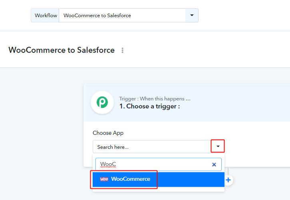Click the WooCommerce 'woo' logo icon

point(104,179)
